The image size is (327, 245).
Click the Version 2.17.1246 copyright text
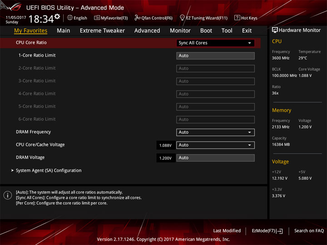(x=163, y=240)
